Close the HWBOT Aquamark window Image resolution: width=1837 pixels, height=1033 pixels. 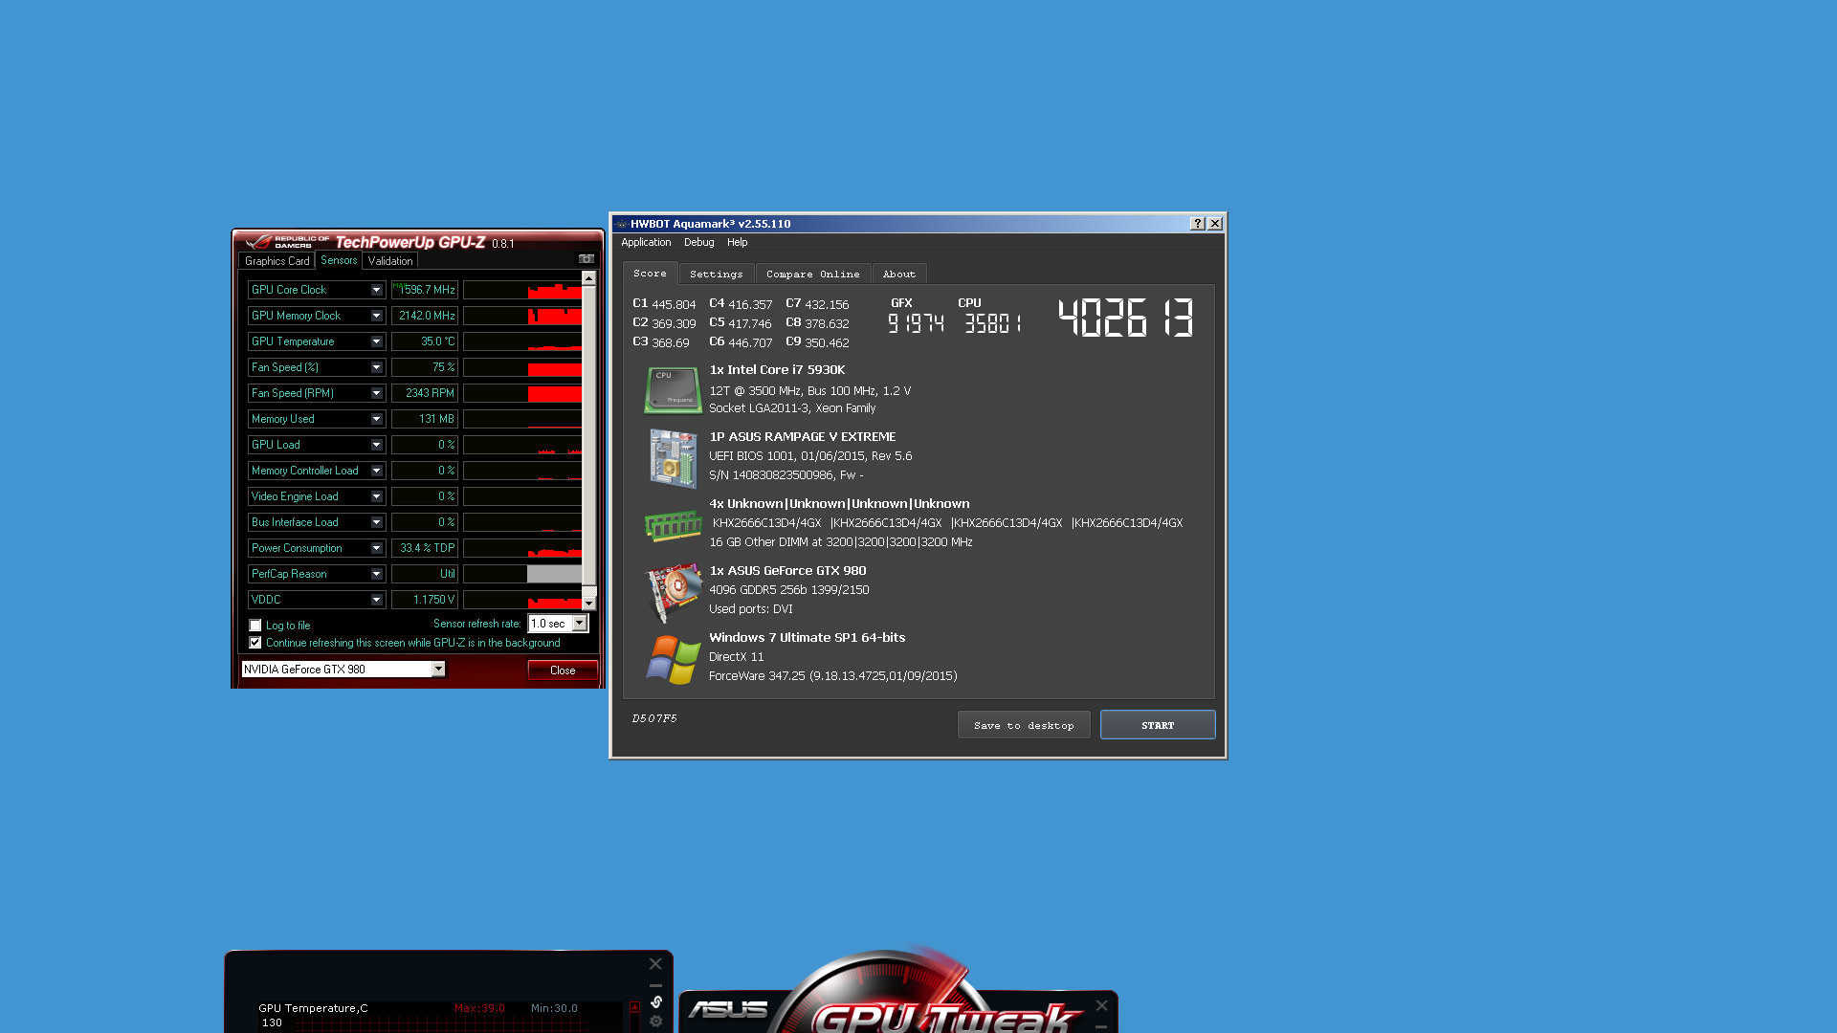pyautogui.click(x=1215, y=223)
